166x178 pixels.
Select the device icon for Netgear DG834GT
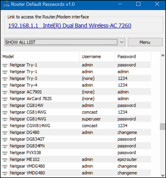point(5,139)
